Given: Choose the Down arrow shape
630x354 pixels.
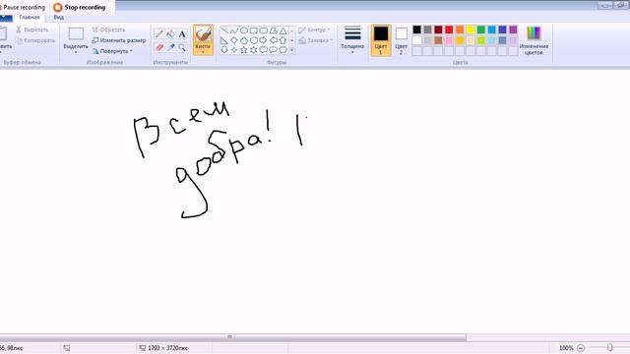Looking at the screenshot, I should (224, 50).
